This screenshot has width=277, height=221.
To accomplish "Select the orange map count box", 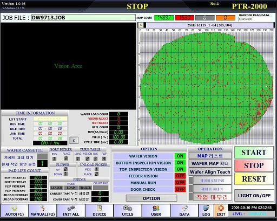I will click(x=226, y=18).
